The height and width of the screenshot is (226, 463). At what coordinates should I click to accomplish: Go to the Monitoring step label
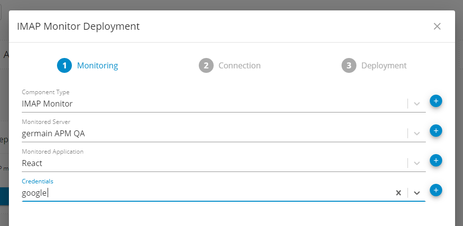click(x=98, y=65)
